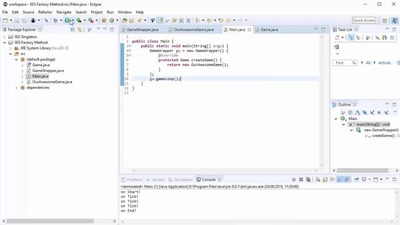This screenshot has height=225, width=400.
Task: Click the New Task icon in Task List
Action: pyautogui.click(x=337, y=37)
